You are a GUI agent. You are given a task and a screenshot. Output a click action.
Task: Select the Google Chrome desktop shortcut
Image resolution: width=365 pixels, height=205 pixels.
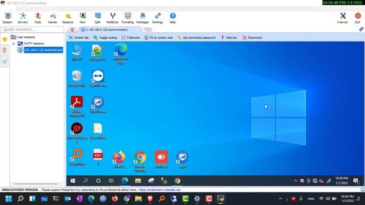click(x=140, y=161)
